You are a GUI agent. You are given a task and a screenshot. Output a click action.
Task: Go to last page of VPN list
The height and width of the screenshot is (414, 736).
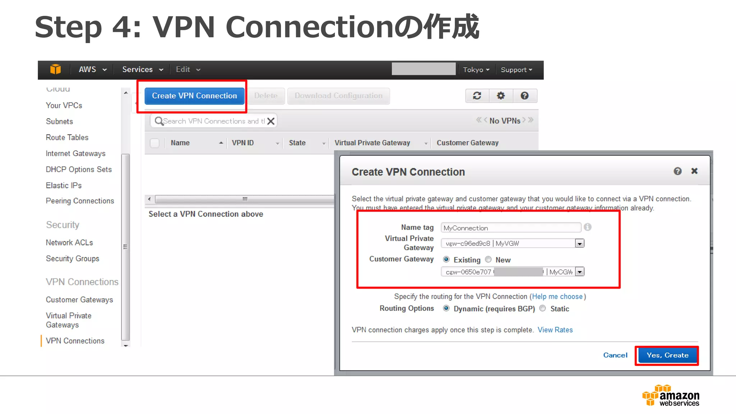[x=531, y=120]
